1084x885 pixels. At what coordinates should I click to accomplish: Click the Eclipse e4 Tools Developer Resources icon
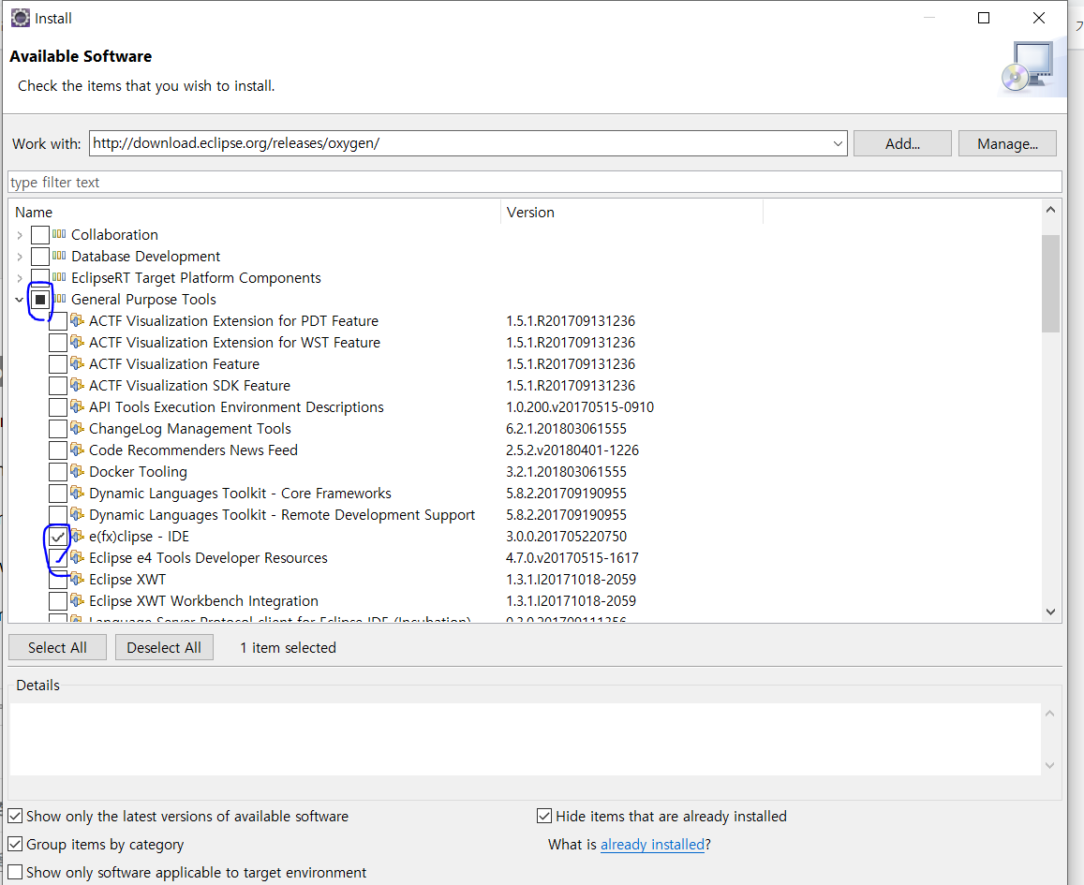pyautogui.click(x=78, y=557)
